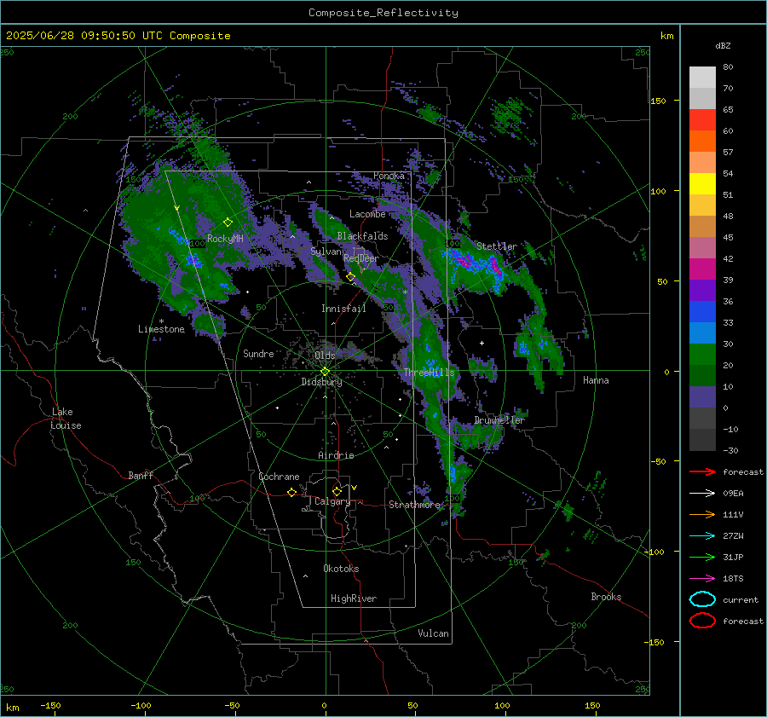Image resolution: width=767 pixels, height=717 pixels.
Task: Click the dBZ legend heading
Action: (x=723, y=45)
